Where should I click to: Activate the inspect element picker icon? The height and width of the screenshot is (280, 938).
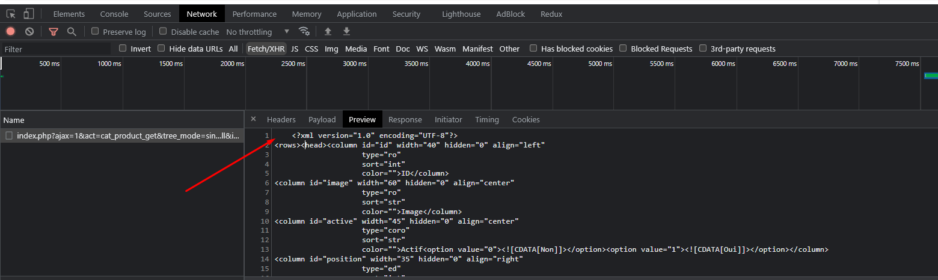point(11,14)
